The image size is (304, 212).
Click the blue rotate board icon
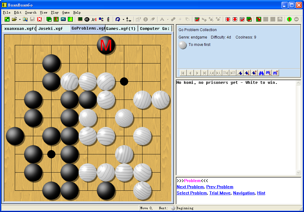(x=118, y=19)
